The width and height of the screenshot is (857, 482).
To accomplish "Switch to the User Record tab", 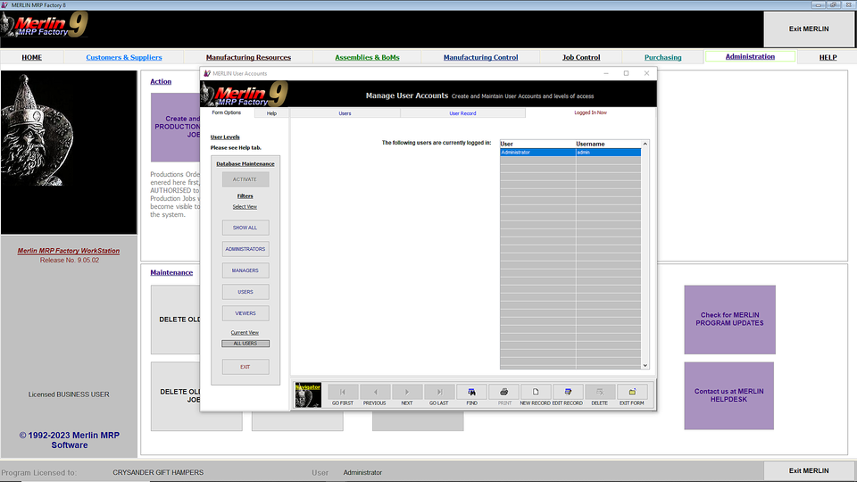I will coord(462,113).
